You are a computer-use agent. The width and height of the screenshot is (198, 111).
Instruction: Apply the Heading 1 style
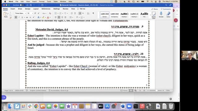pos(124,15)
